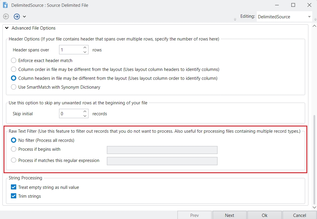317x219 pixels.
Task: Increase the Header spans over rows value
Action: (x=85, y=48)
